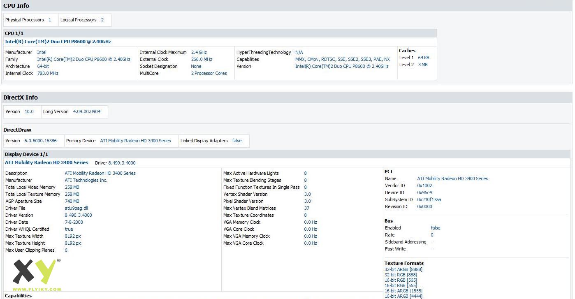
Task: Click the "DirectDraw" subheading
Action: pos(17,130)
